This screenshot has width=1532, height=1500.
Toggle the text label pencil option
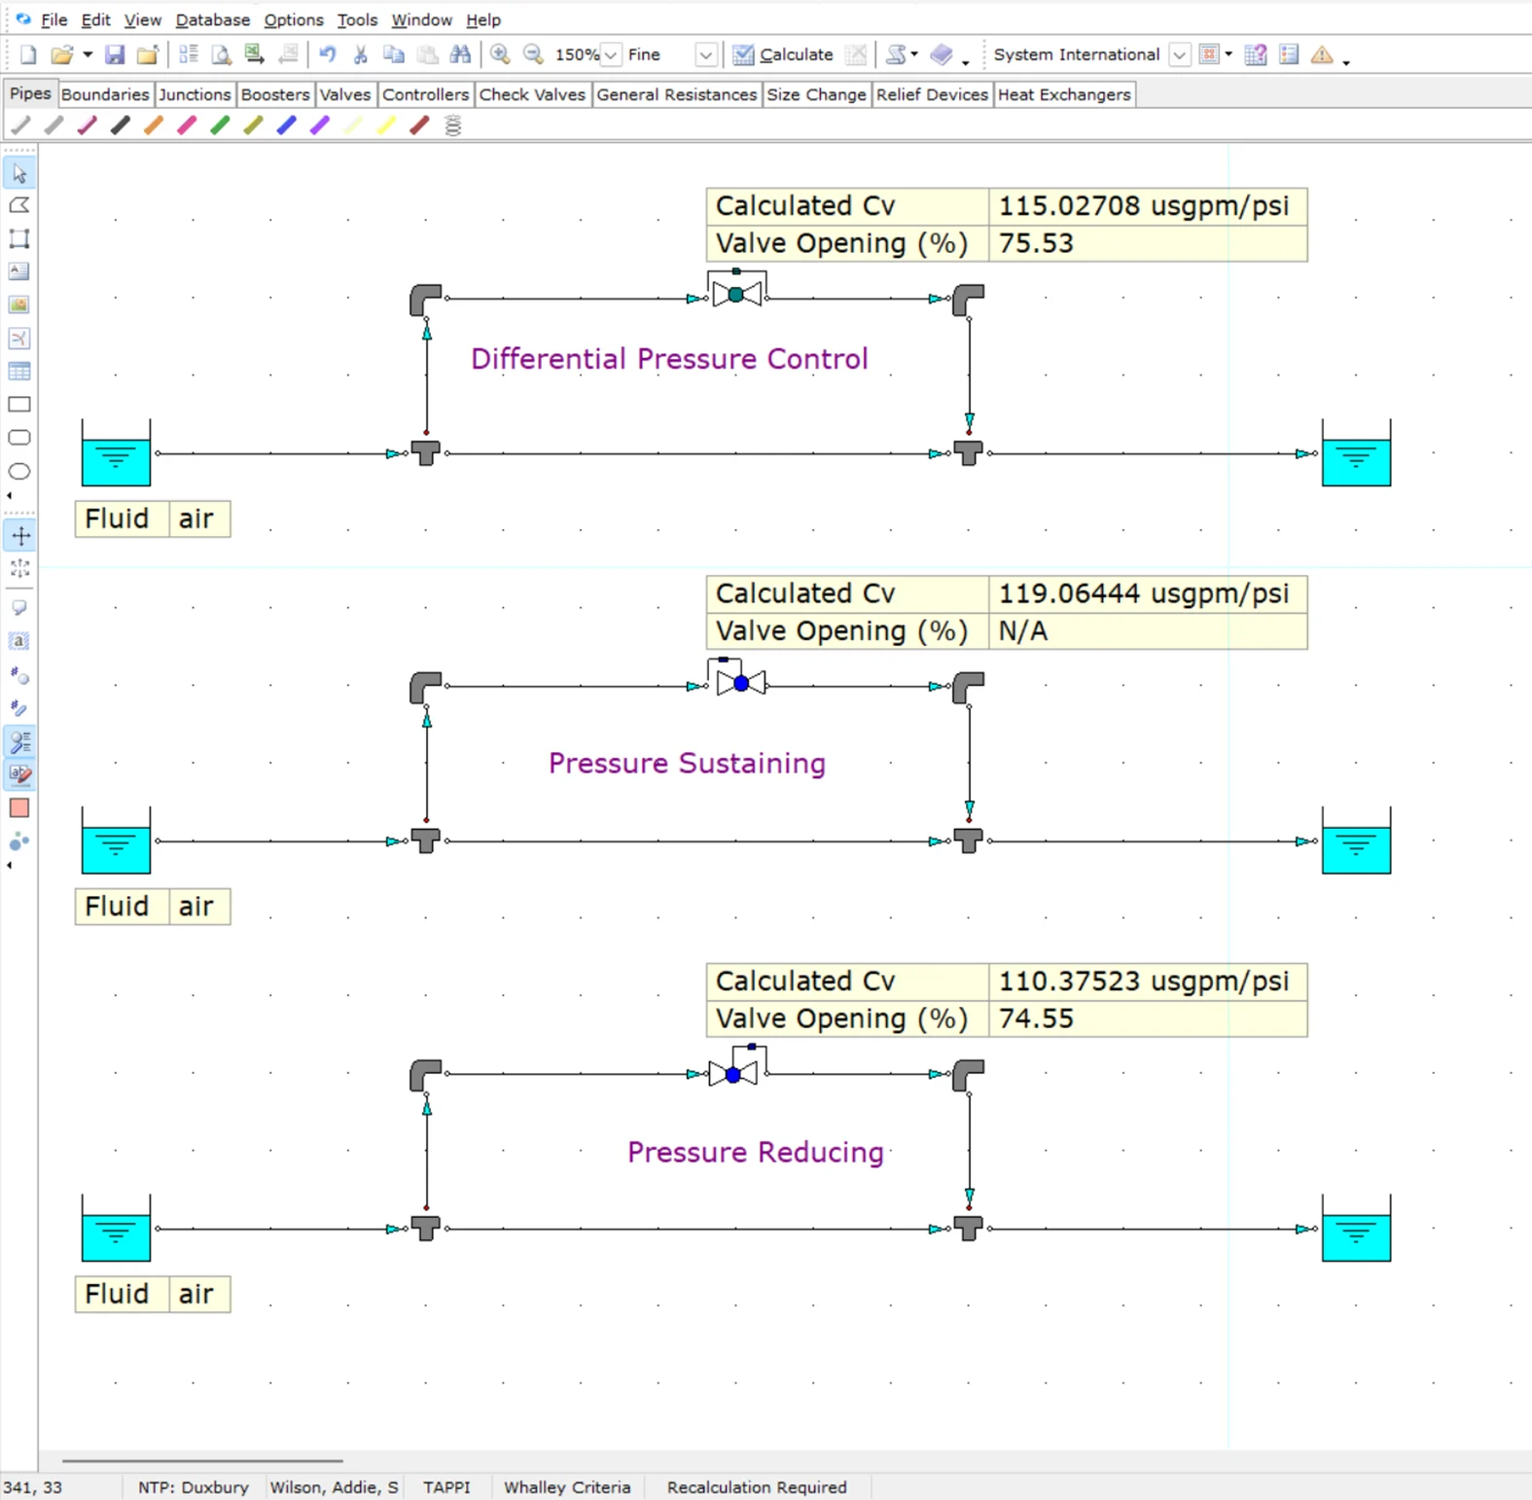(x=19, y=775)
